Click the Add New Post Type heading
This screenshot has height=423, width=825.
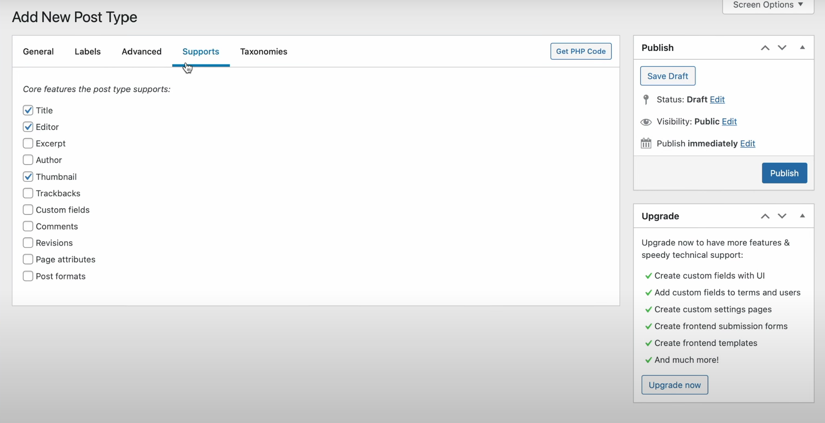(74, 17)
